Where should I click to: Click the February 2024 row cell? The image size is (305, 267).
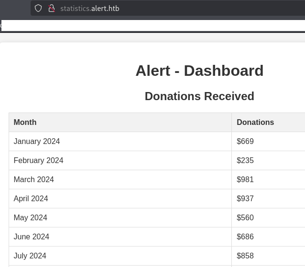pos(38,160)
